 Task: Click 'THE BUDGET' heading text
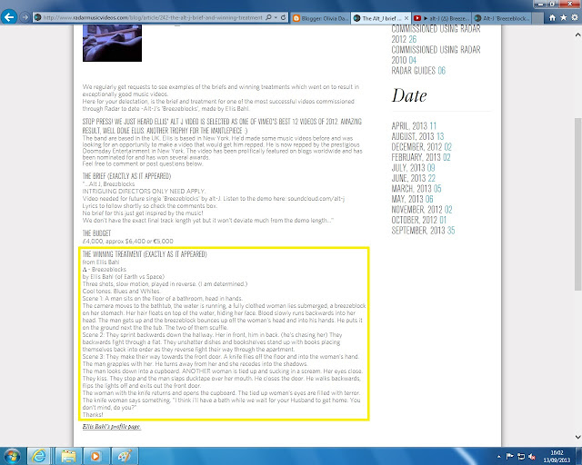(96, 232)
